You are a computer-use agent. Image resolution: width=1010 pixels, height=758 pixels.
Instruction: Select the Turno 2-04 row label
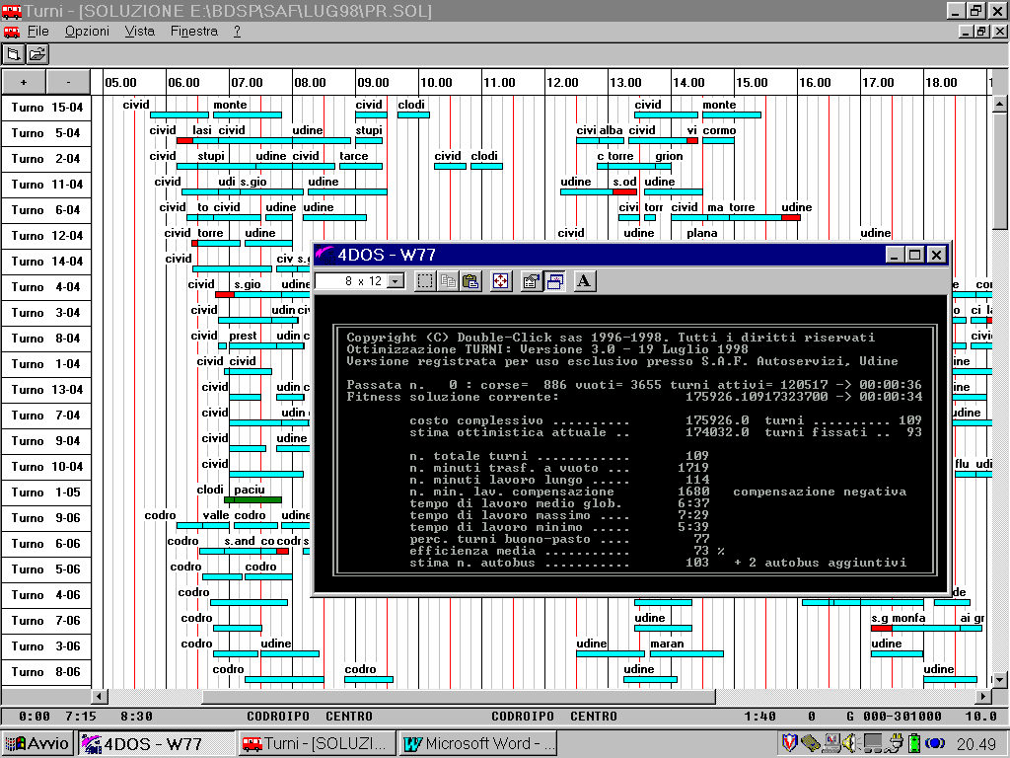(x=46, y=159)
